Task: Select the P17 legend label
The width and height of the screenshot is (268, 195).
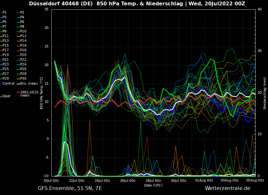Action: pyautogui.click(x=6, y=50)
